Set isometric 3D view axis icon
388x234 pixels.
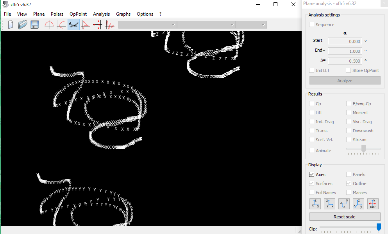358,204
